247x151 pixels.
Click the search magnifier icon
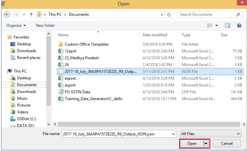coord(238,15)
